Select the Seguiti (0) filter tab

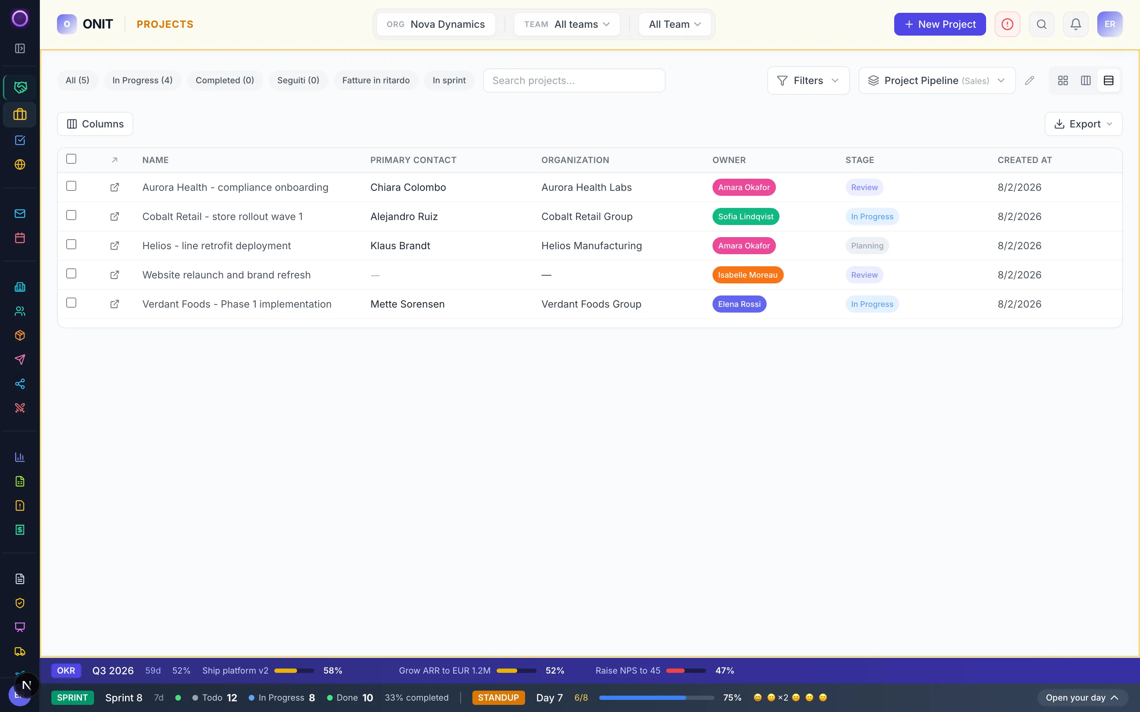click(298, 80)
